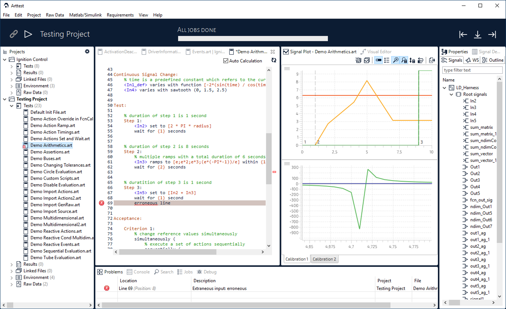
Task: Expand the Environment node under Testing Project
Action: coord(11,277)
